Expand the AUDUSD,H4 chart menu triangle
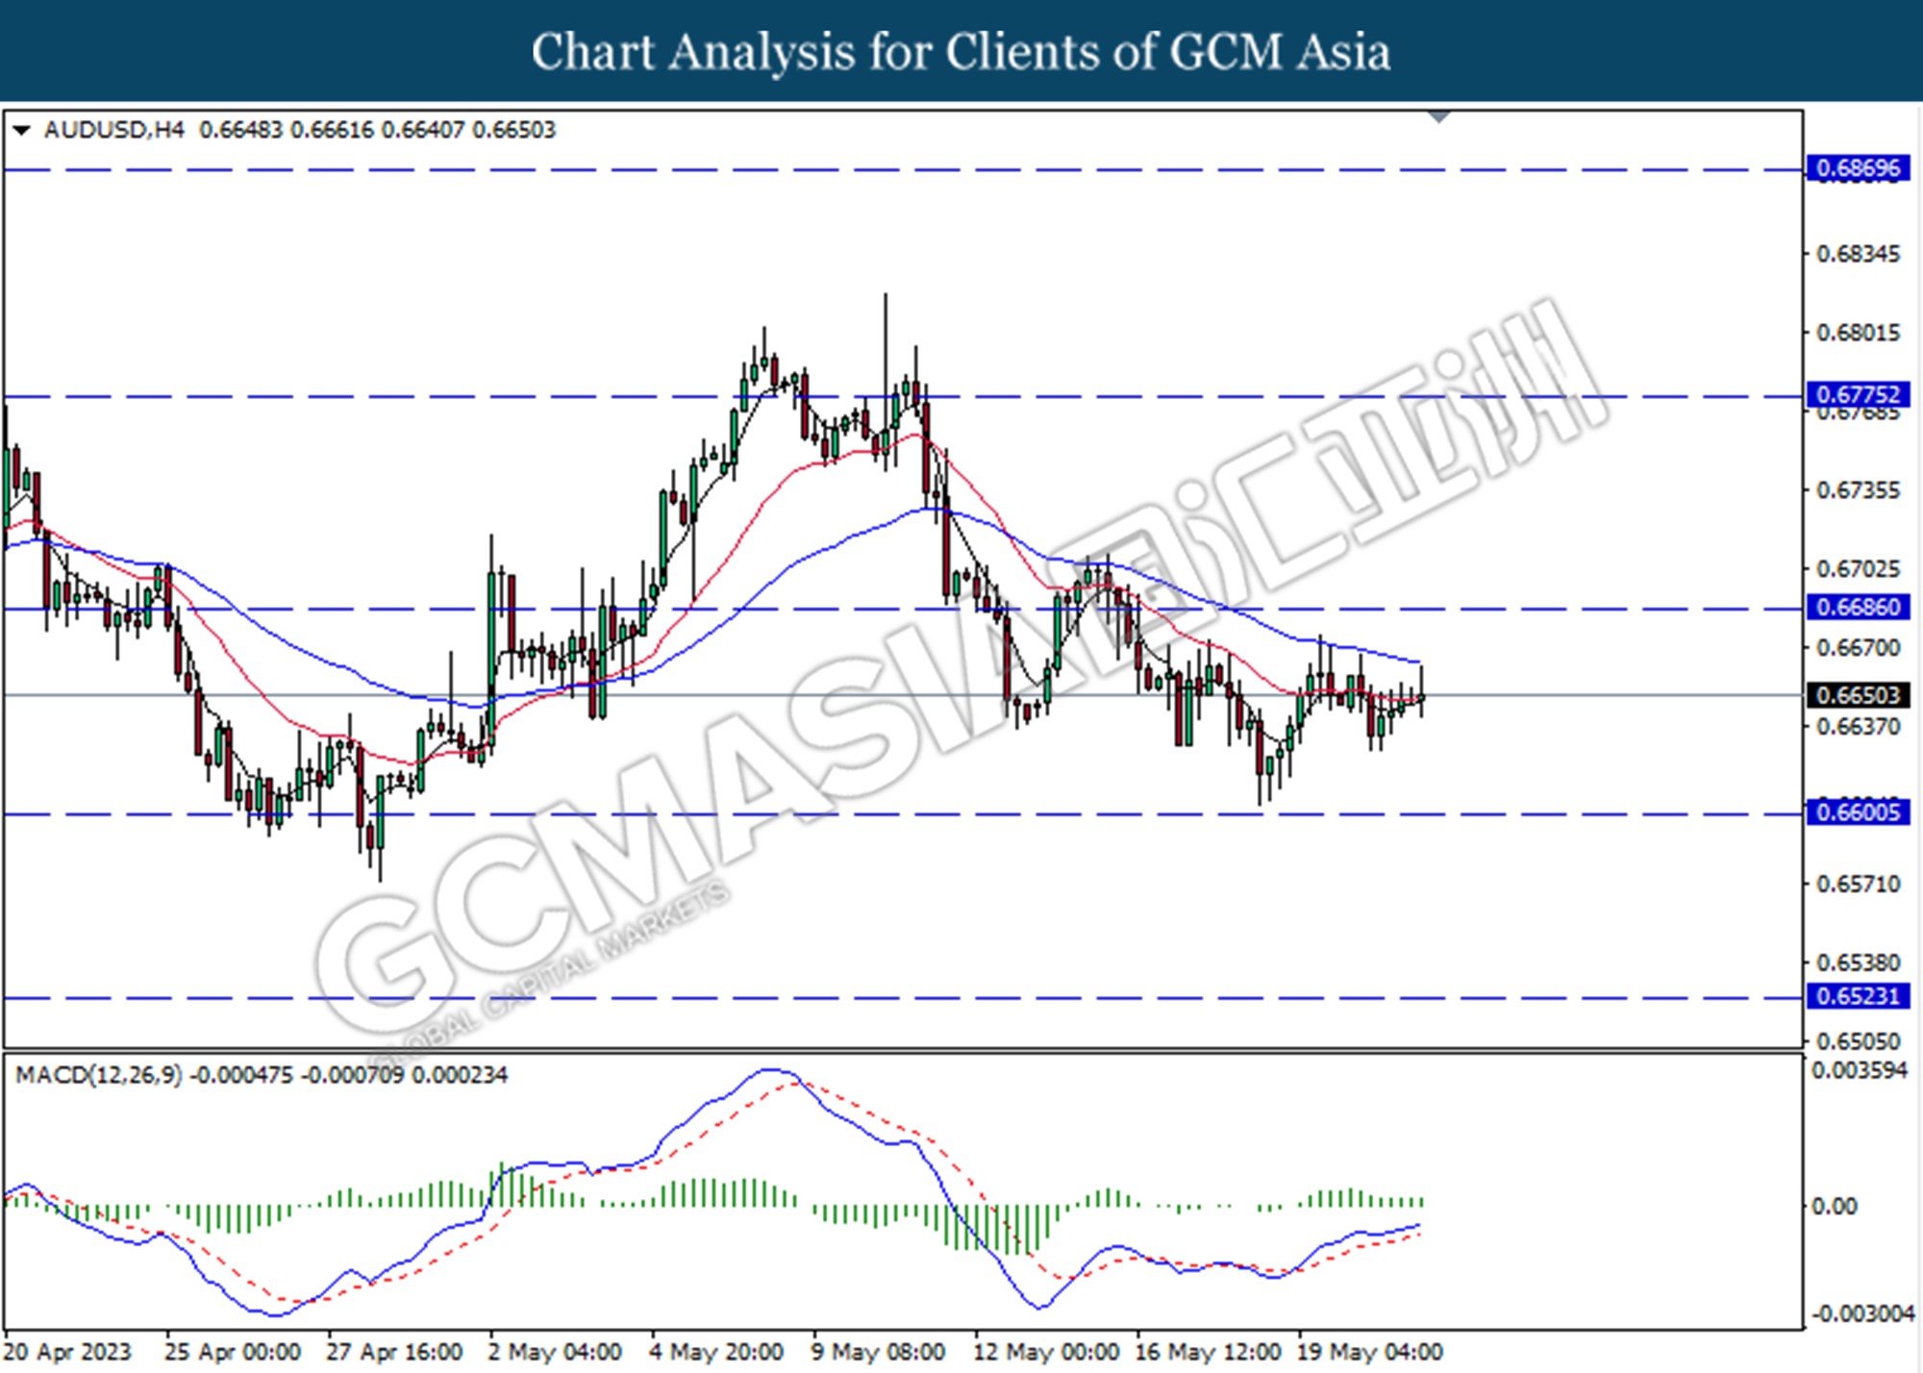Screen dimensions: 1923x1373 (21, 130)
